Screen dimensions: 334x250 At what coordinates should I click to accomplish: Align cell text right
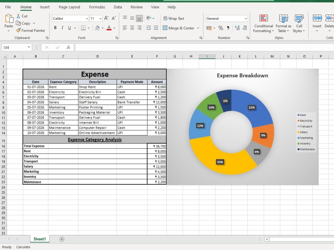[140, 28]
